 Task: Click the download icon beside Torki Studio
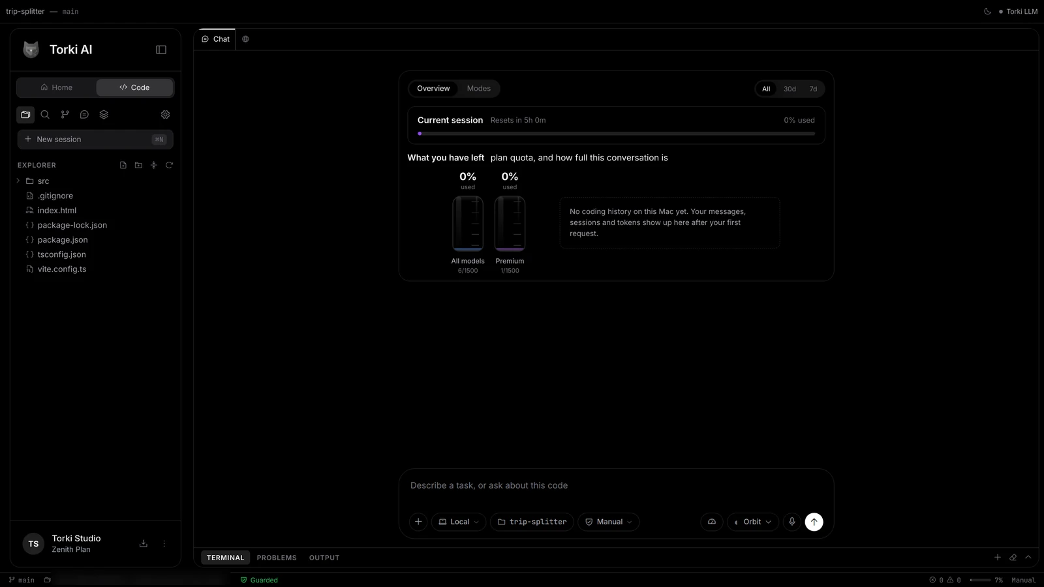144,543
